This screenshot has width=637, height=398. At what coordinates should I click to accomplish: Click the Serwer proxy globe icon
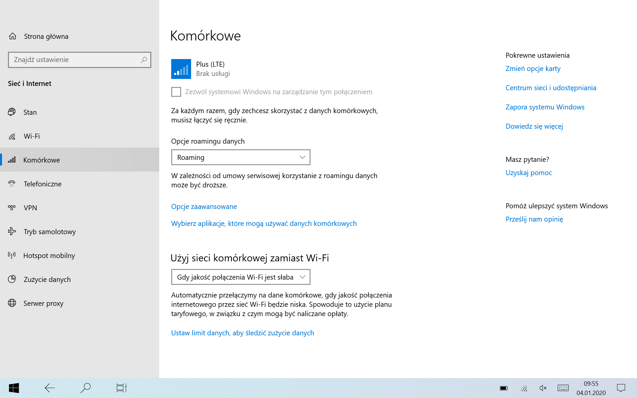click(12, 303)
